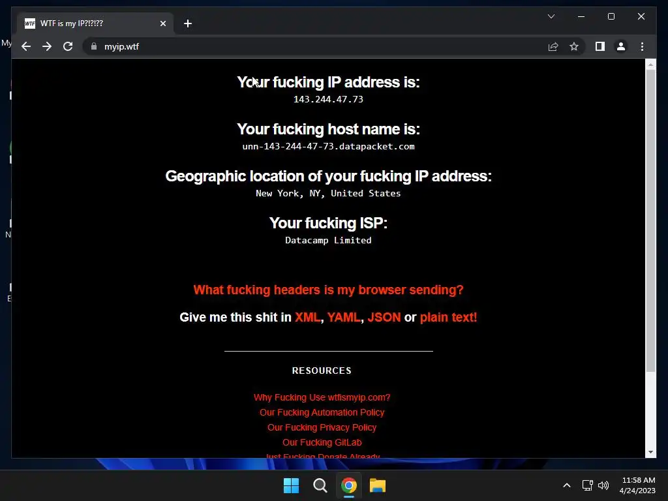Click the host name unn-143-244-47-73.datapacket.com
The height and width of the screenshot is (501, 668).
pyautogui.click(x=329, y=147)
